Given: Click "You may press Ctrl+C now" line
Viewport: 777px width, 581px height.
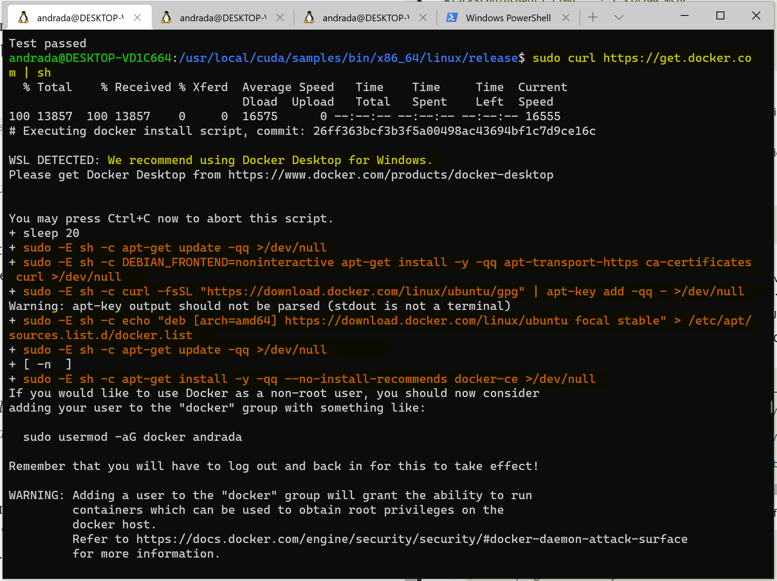Looking at the screenshot, I should pos(171,219).
